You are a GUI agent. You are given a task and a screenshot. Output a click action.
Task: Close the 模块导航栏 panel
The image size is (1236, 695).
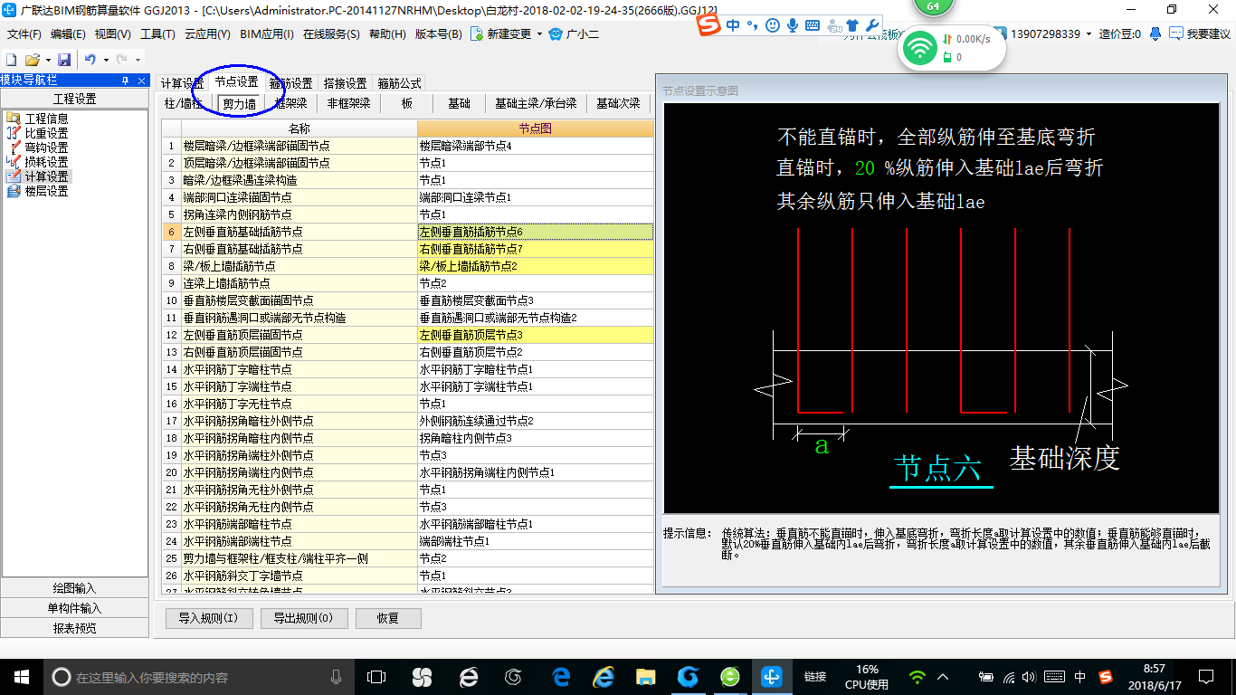click(x=141, y=81)
